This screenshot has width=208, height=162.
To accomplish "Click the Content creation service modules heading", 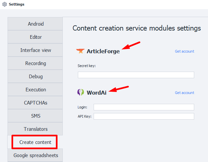I will [x=136, y=28].
